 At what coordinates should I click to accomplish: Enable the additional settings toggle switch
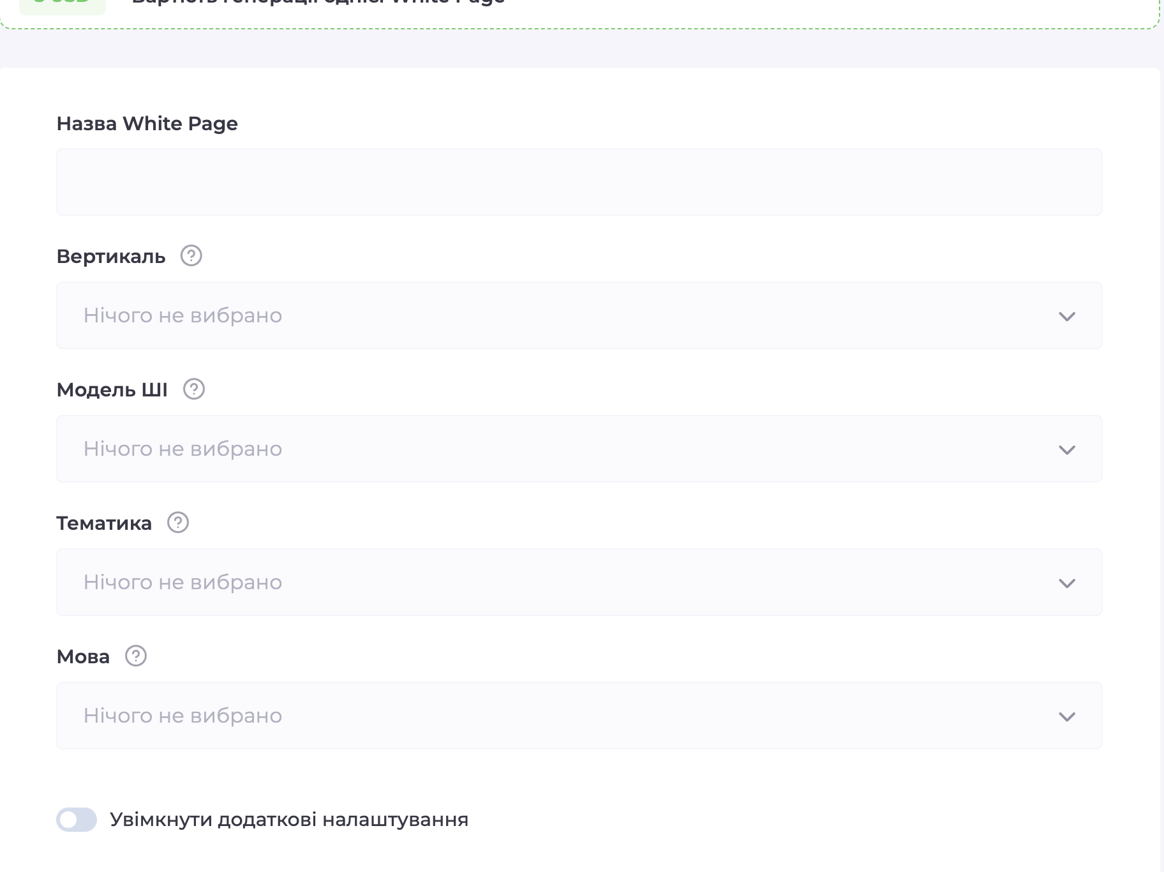(77, 820)
